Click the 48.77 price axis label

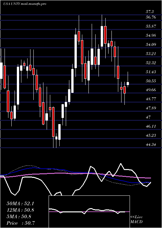(x=151, y=99)
